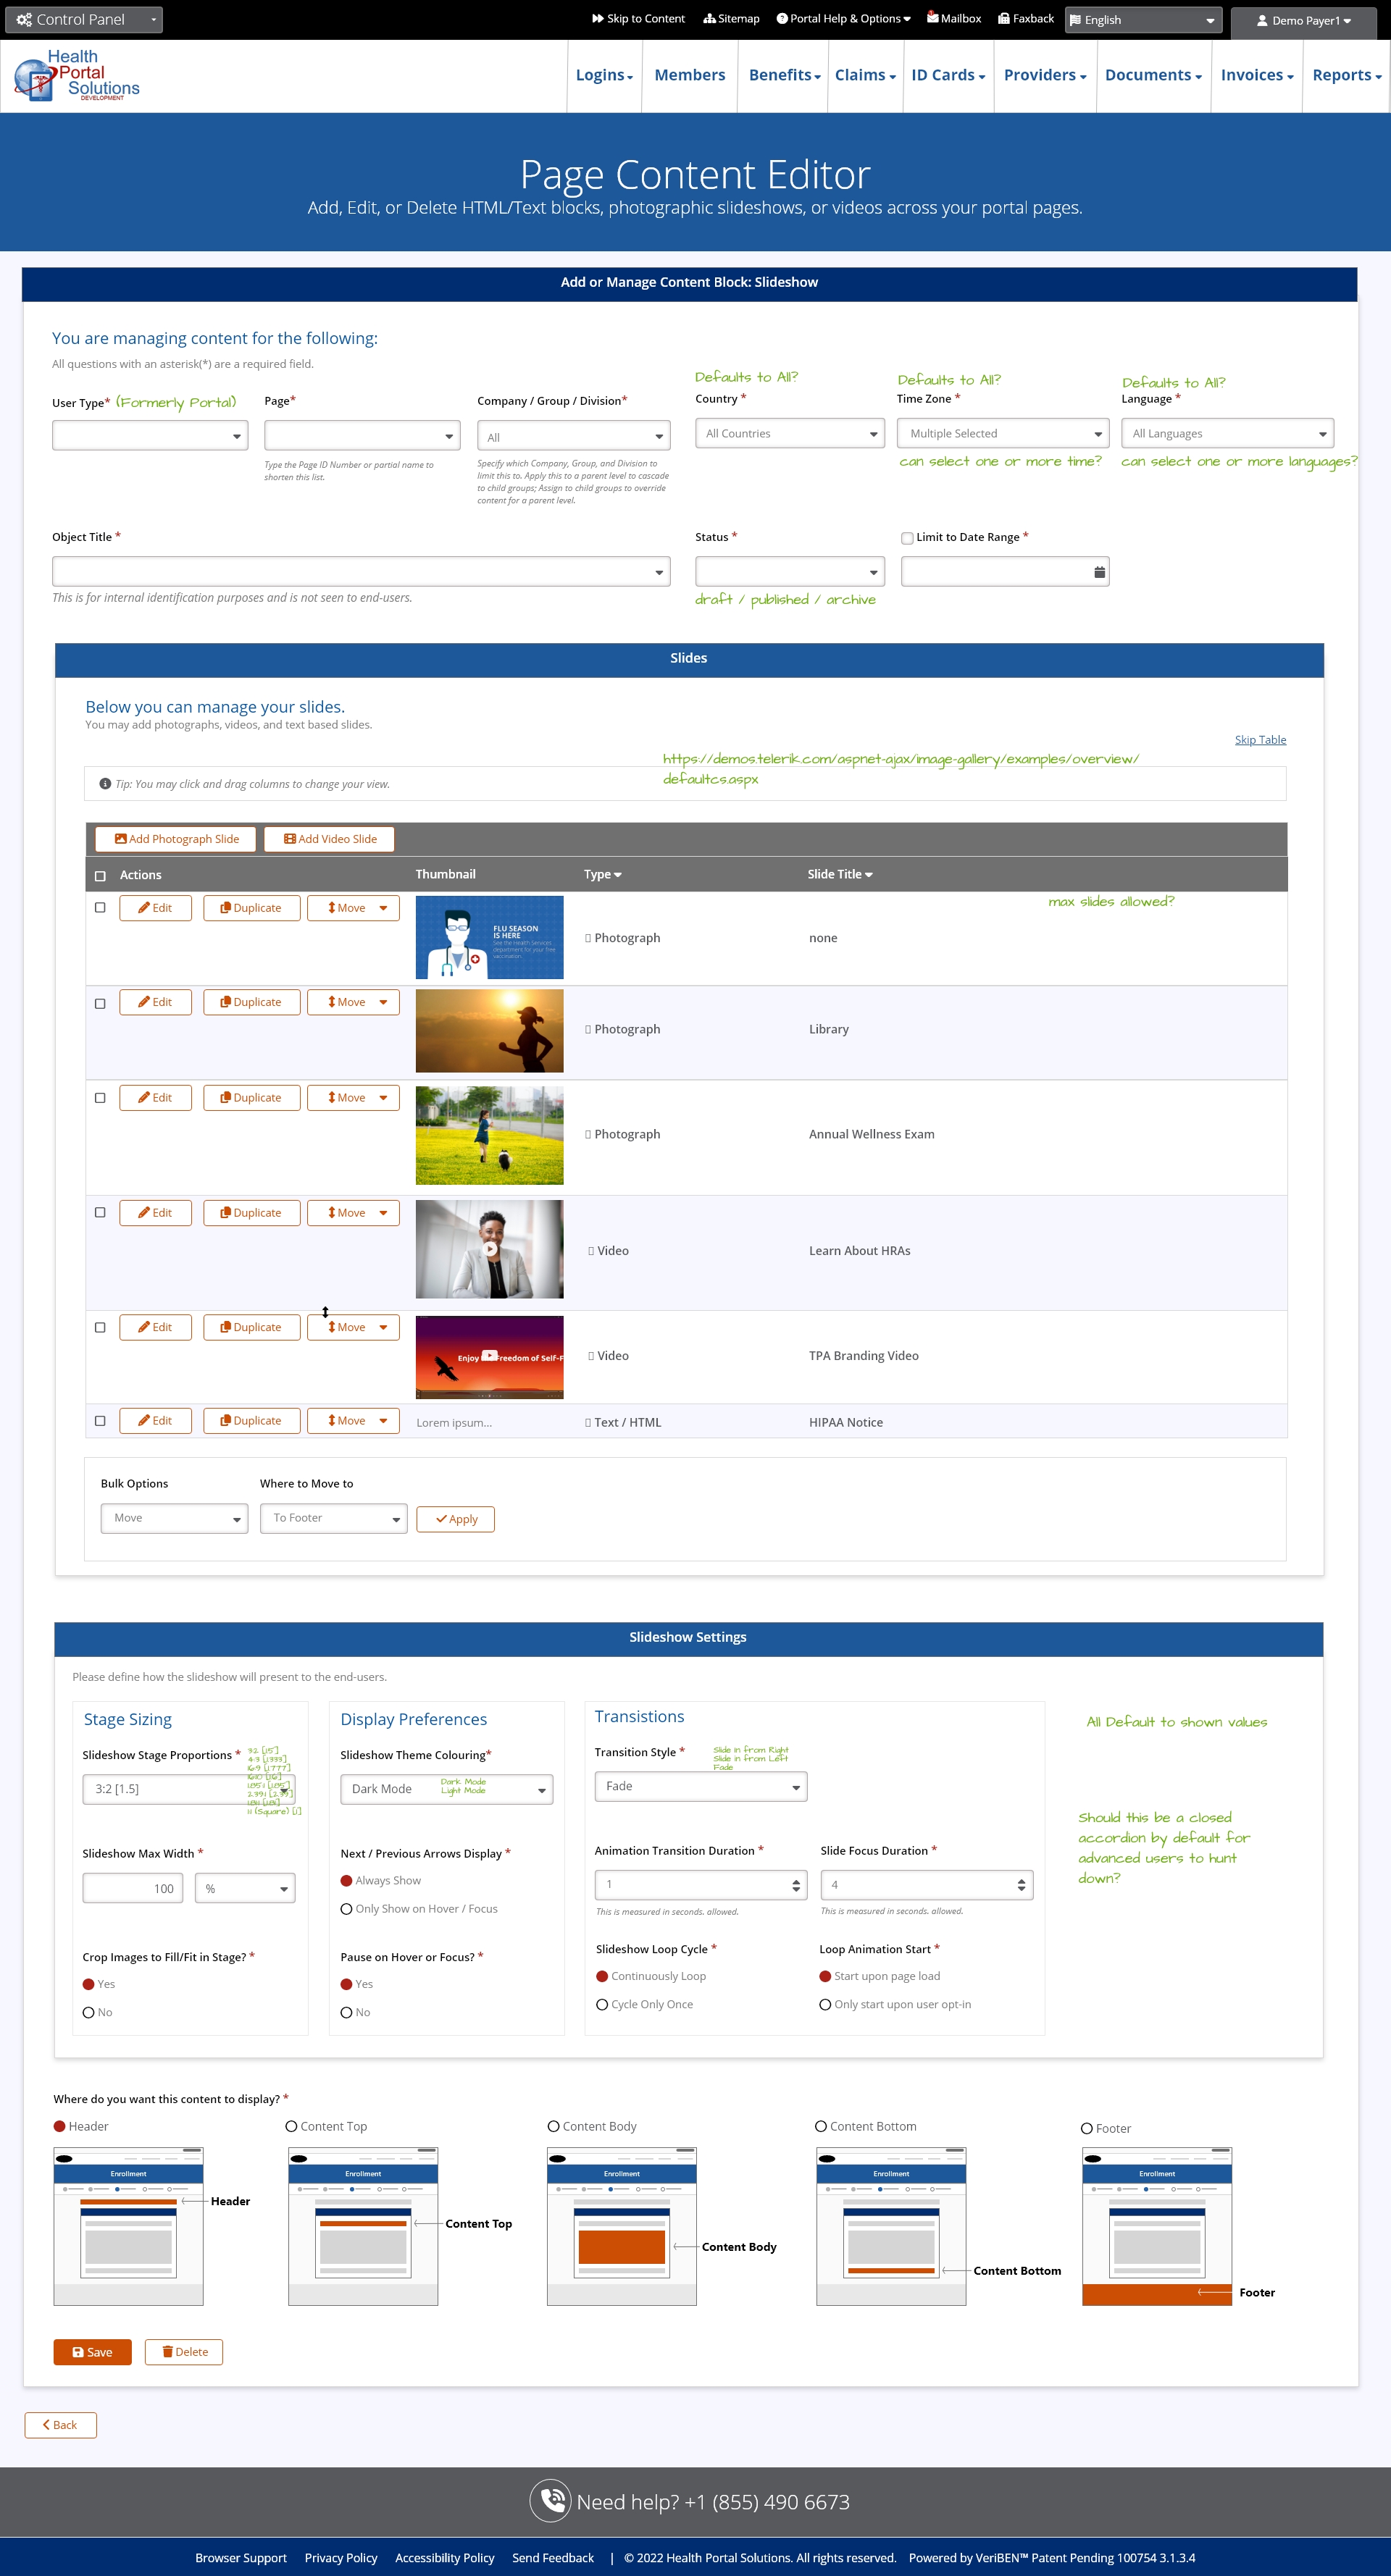1391x2576 pixels.
Task: Click Add Photograph Slide button
Action: pos(175,839)
